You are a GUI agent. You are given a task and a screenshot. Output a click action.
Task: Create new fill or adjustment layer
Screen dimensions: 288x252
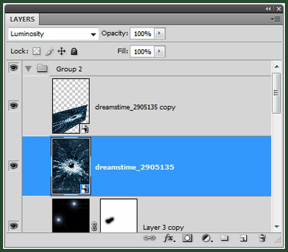(207, 238)
